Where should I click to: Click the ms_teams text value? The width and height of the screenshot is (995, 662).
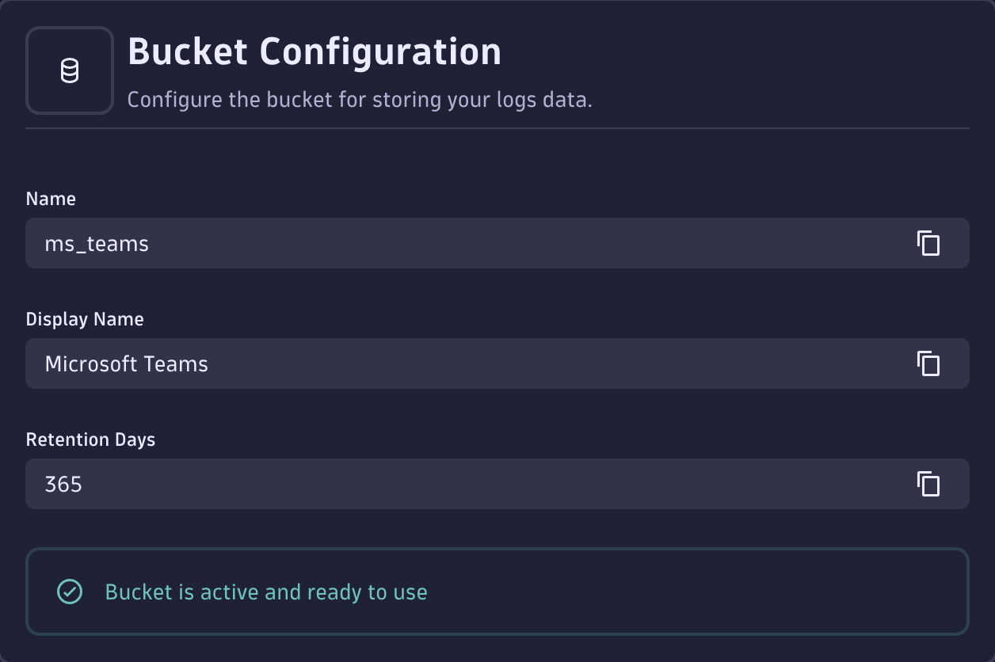(97, 244)
